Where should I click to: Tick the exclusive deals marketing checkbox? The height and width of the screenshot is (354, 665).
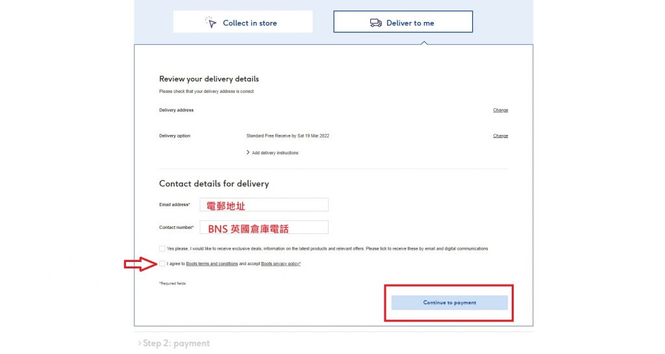pyautogui.click(x=162, y=248)
